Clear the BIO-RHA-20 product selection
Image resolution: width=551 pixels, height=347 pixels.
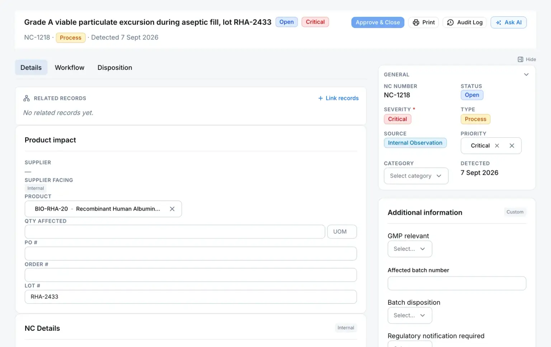172,209
